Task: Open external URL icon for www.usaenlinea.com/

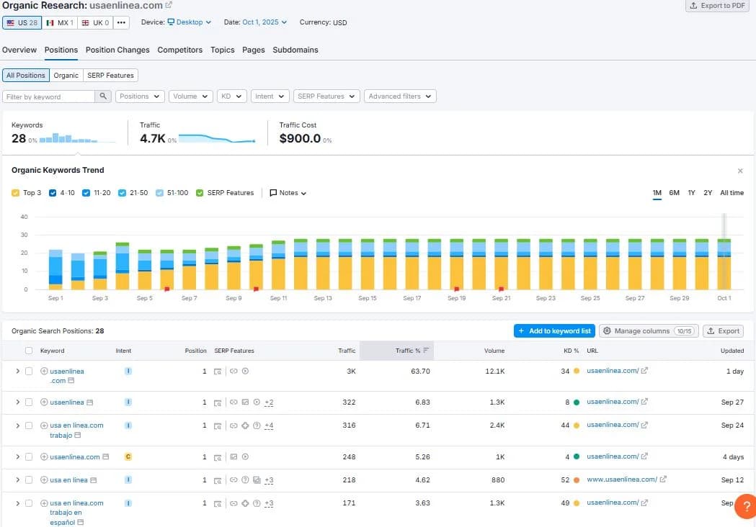Action: pyautogui.click(x=663, y=479)
